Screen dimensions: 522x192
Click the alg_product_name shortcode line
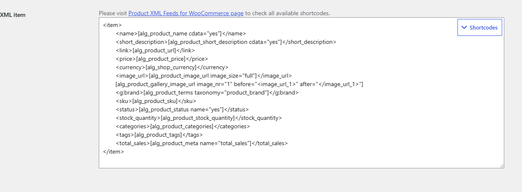(181, 34)
